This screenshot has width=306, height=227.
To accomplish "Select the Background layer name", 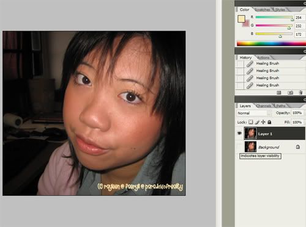I will coord(269,147).
